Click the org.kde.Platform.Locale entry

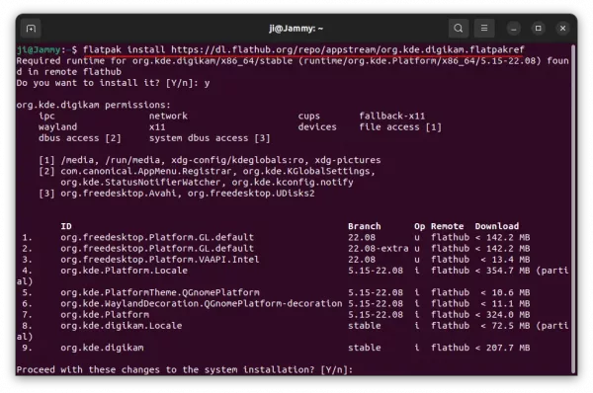[x=125, y=271]
